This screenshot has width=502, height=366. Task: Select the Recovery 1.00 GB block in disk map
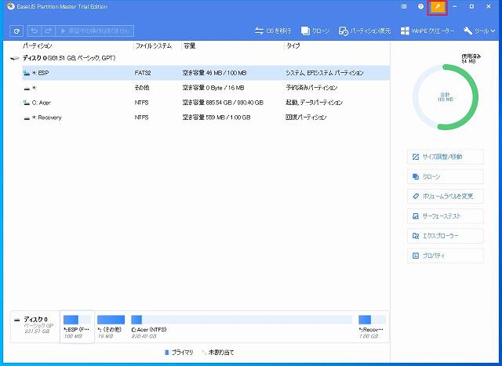point(372,327)
